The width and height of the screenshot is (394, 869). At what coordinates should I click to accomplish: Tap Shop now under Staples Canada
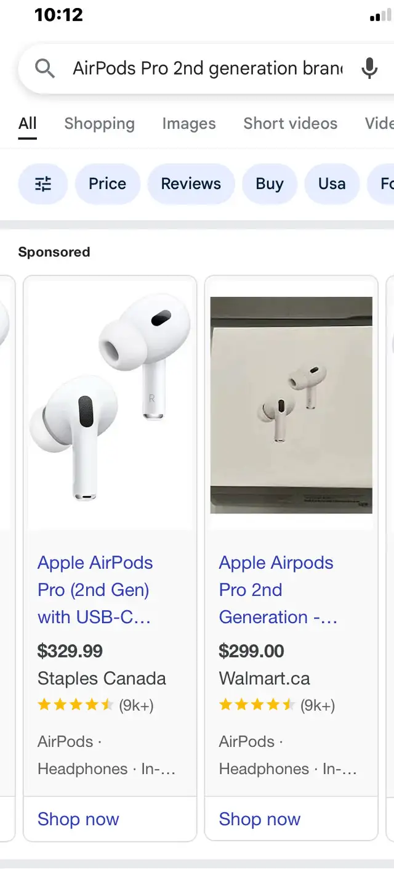[x=78, y=819]
